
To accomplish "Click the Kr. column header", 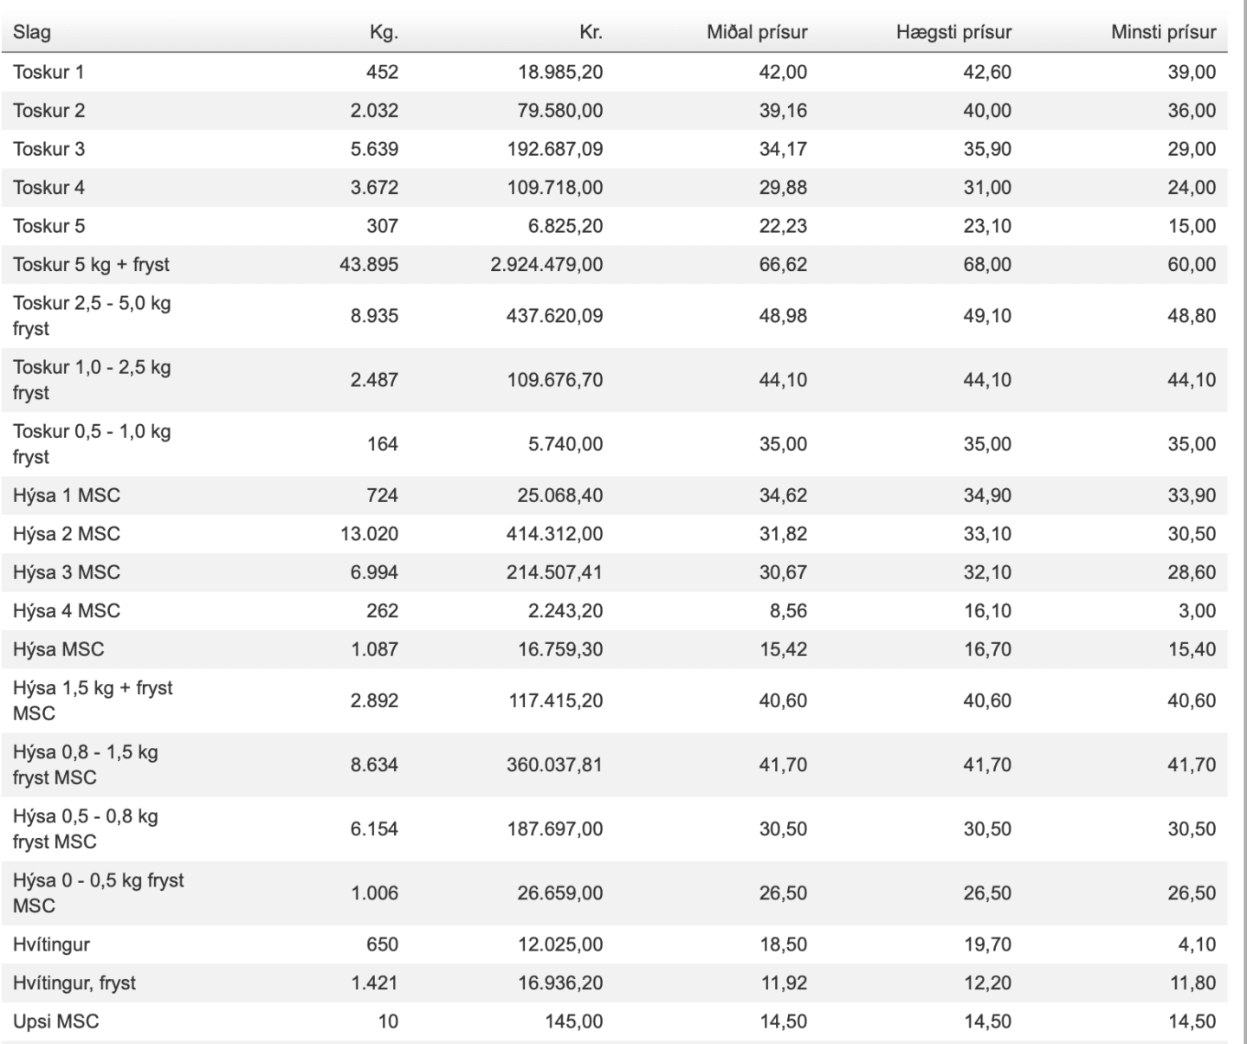I will click(591, 33).
